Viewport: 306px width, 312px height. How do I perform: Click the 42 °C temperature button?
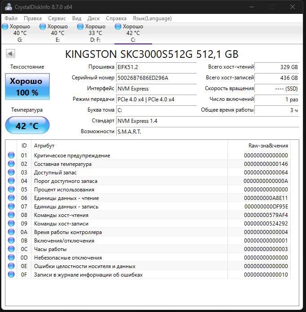[27, 126]
